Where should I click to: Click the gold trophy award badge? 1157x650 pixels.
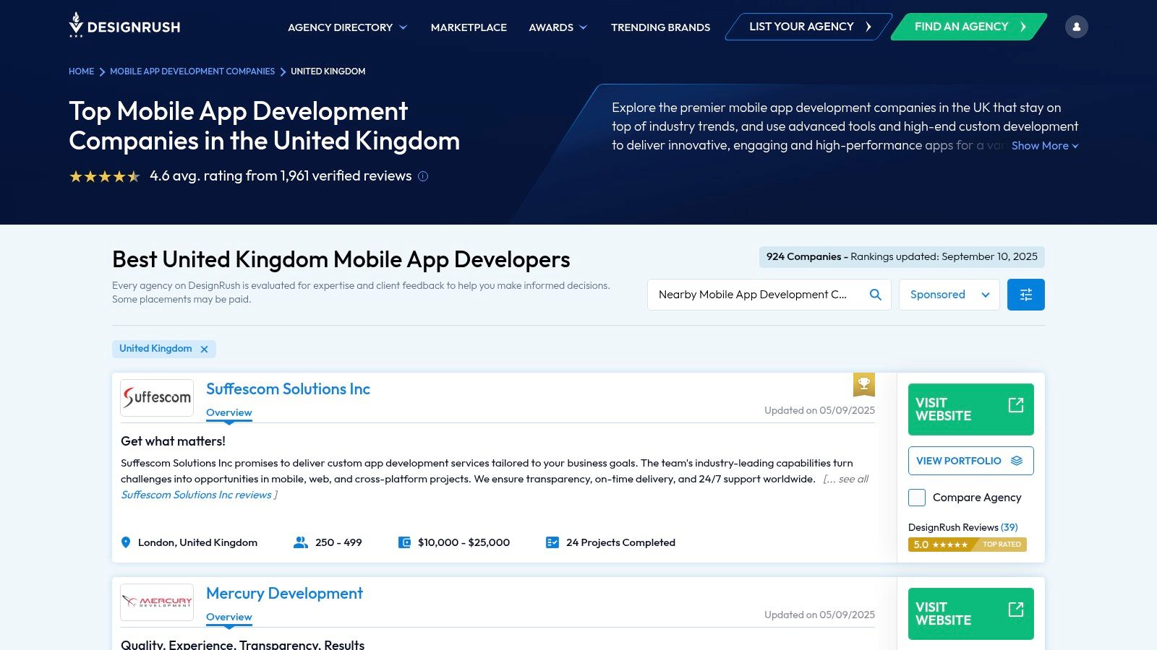863,384
